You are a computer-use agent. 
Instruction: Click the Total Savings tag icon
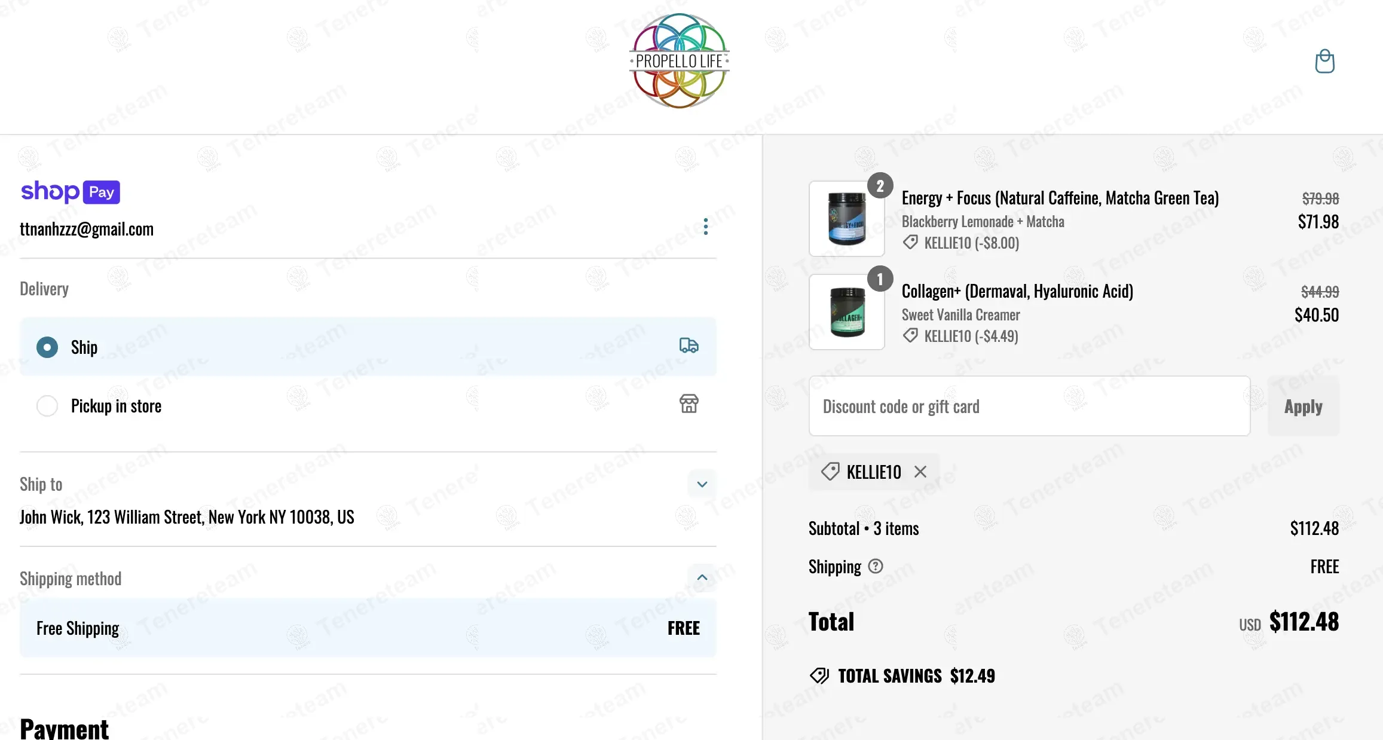(819, 675)
